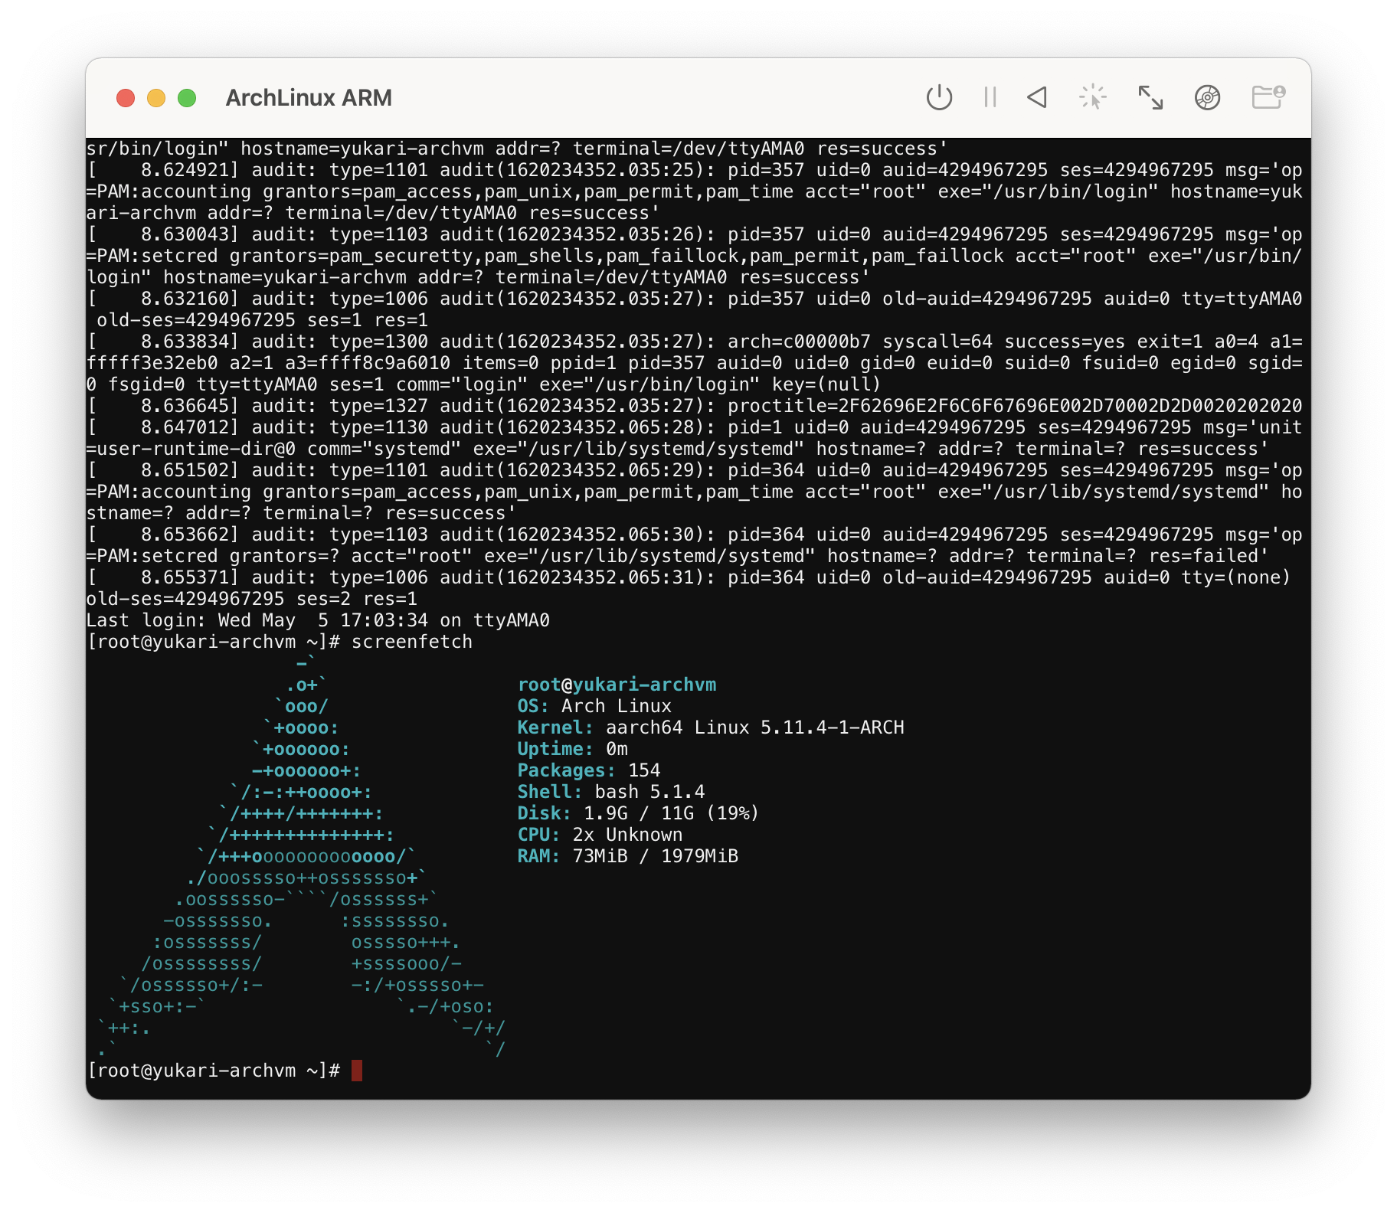Click the 'Shell: bash 5.1.4' line

pyautogui.click(x=611, y=792)
